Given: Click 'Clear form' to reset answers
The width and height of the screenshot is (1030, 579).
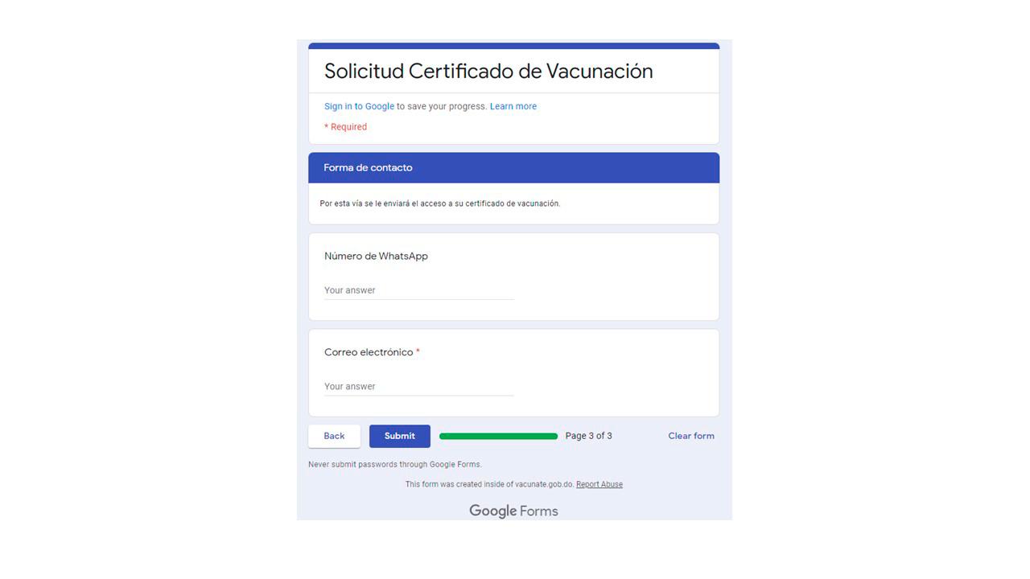Looking at the screenshot, I should tap(690, 436).
